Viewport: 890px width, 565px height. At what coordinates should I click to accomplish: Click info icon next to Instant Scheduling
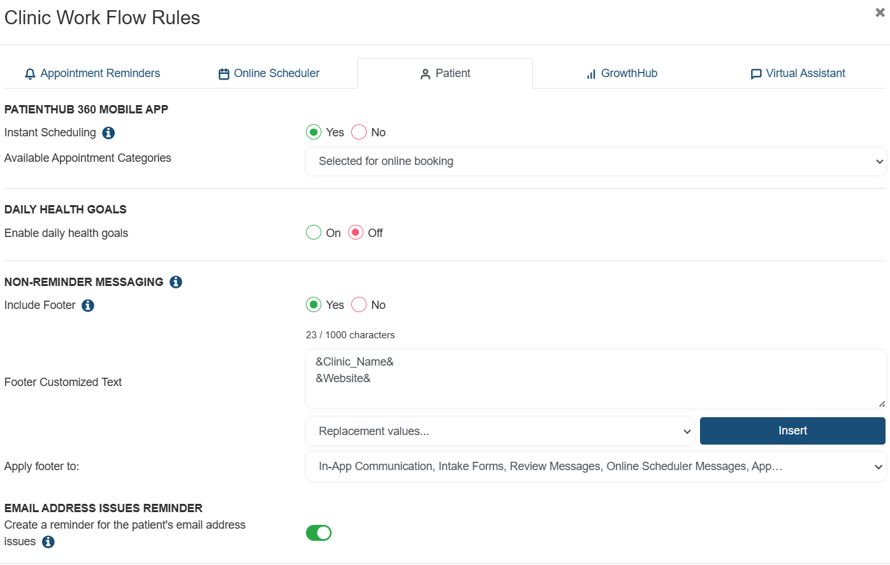[108, 132]
